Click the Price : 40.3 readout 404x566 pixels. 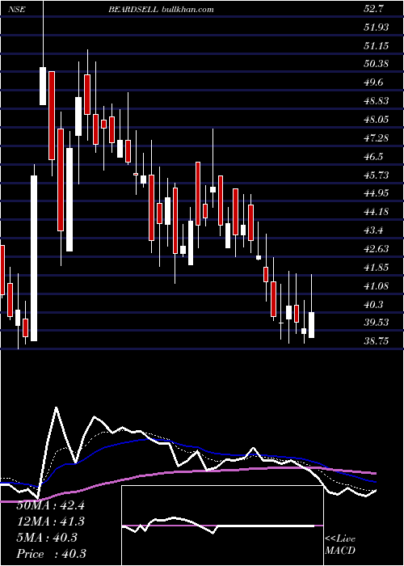click(x=51, y=554)
